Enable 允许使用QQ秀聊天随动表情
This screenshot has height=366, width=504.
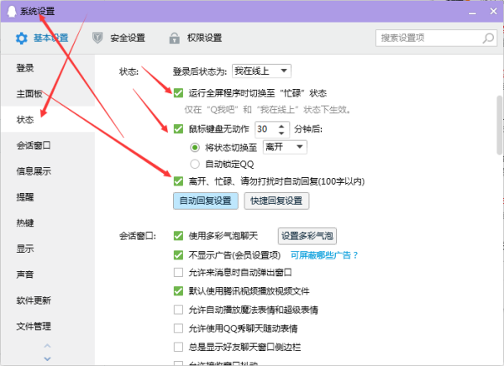(178, 328)
